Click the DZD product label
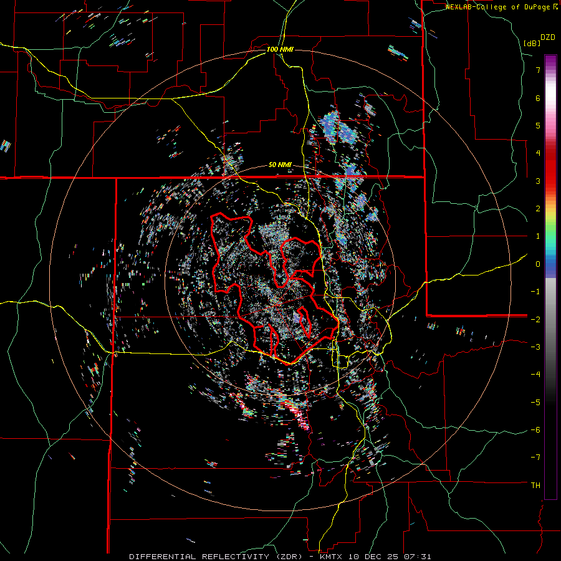The image size is (561, 561). 548,37
